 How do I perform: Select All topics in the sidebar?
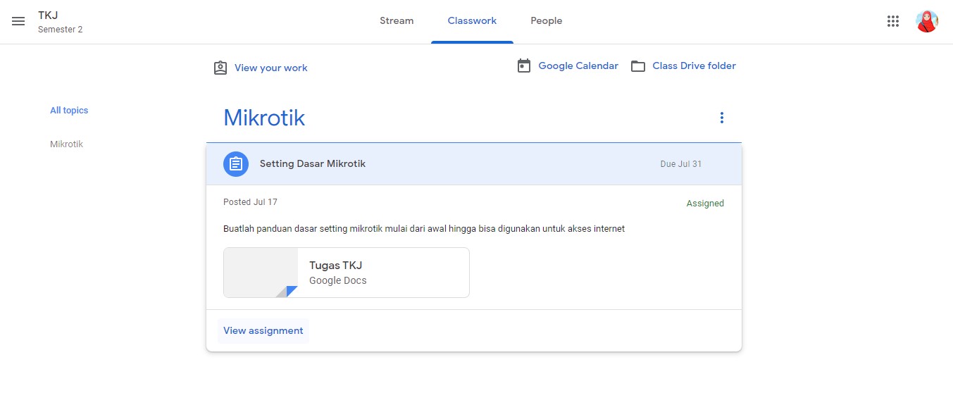(69, 111)
